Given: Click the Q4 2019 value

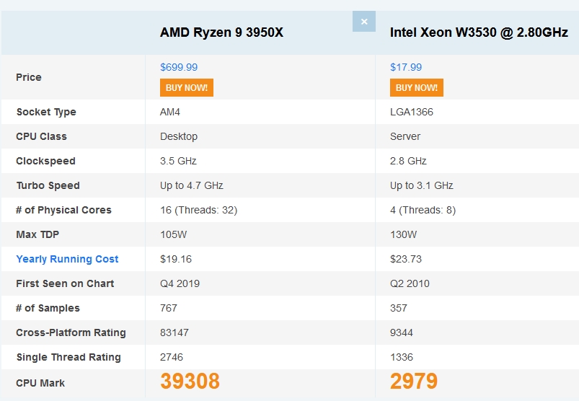Looking at the screenshot, I should pyautogui.click(x=180, y=283).
